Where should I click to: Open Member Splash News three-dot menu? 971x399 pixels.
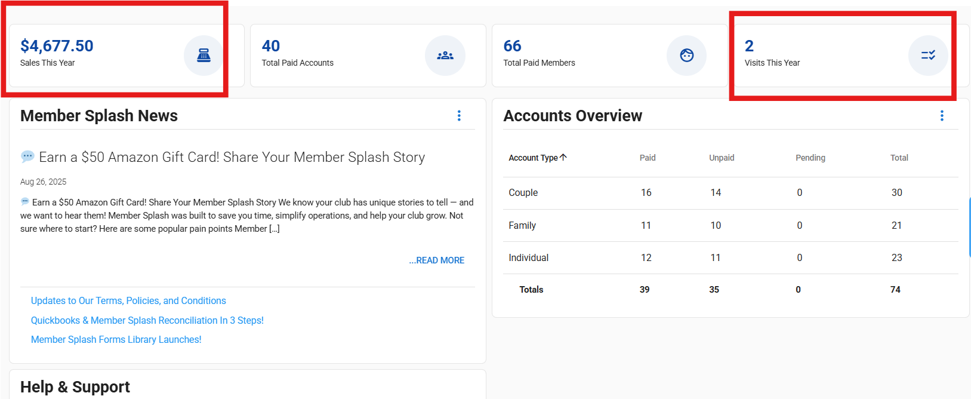coord(459,116)
